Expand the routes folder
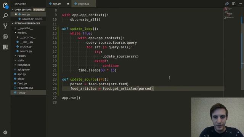This screenshot has height=137, width=244. (21, 56)
